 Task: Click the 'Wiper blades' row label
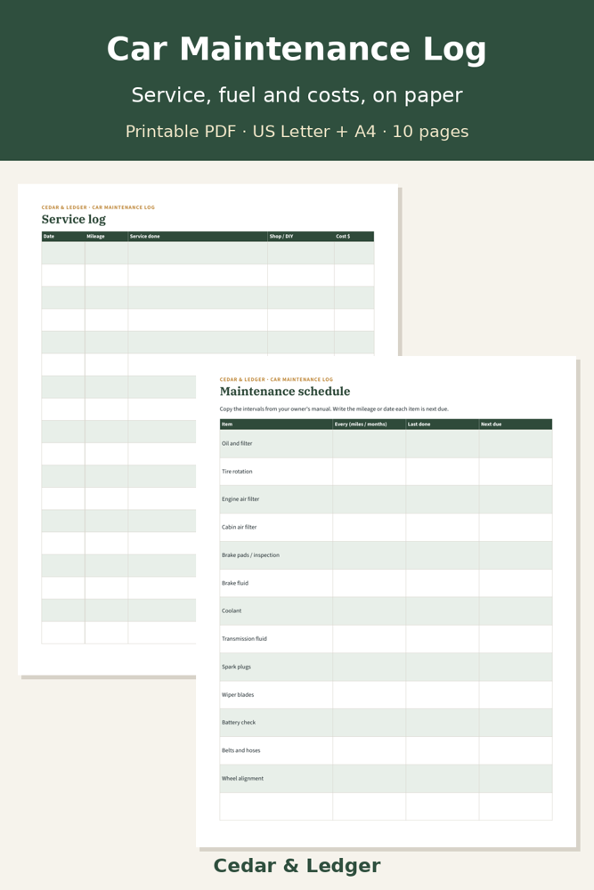(238, 695)
